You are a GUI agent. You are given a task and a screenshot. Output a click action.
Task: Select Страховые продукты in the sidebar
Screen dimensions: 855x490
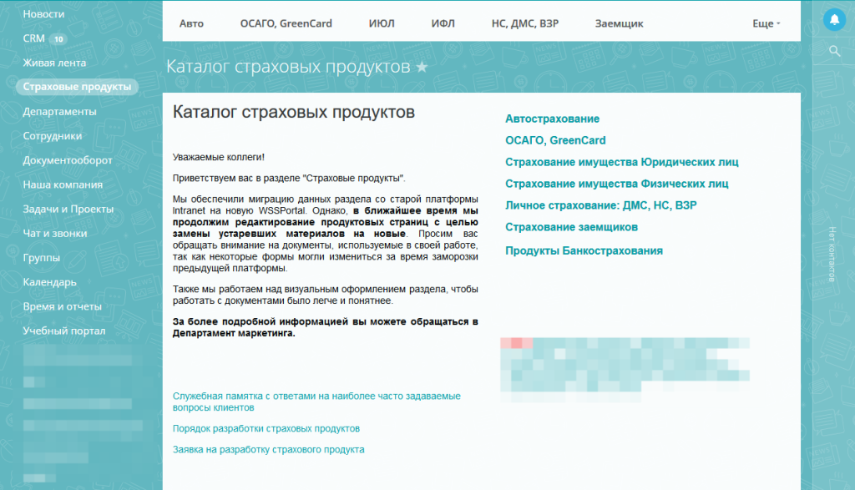coord(77,87)
